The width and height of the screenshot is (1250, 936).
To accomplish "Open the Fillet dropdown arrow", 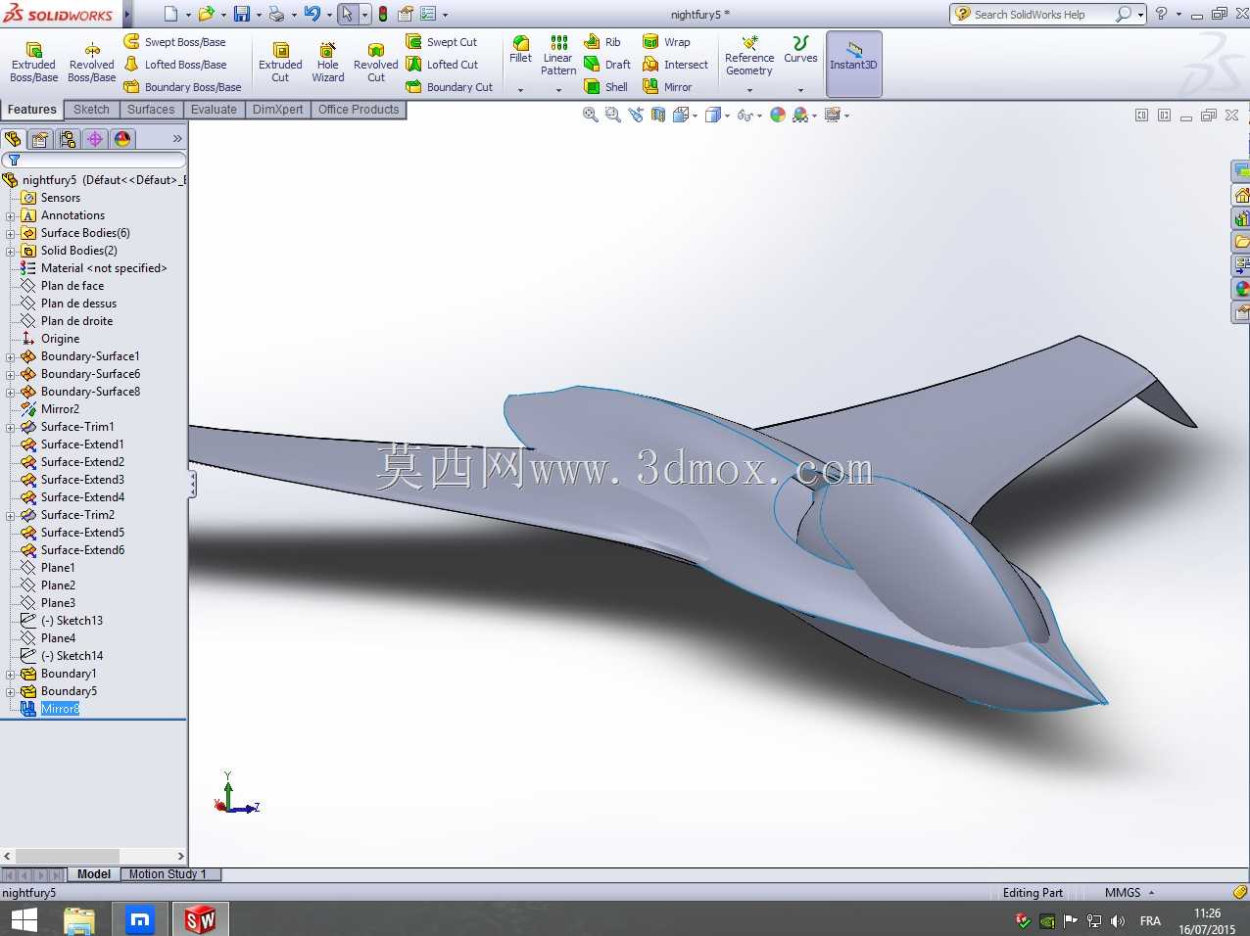I will 520,90.
